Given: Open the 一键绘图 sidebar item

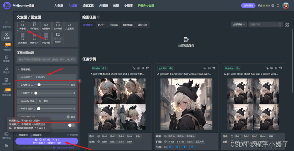Looking at the screenshot, I should [6, 47].
